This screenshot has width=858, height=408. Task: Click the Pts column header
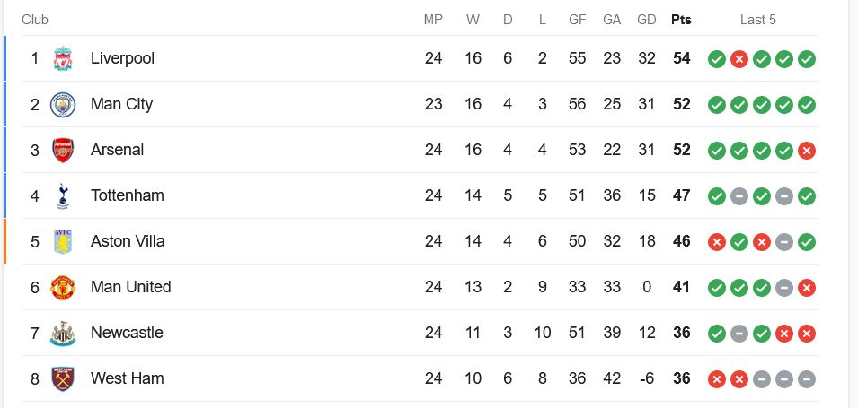(681, 20)
